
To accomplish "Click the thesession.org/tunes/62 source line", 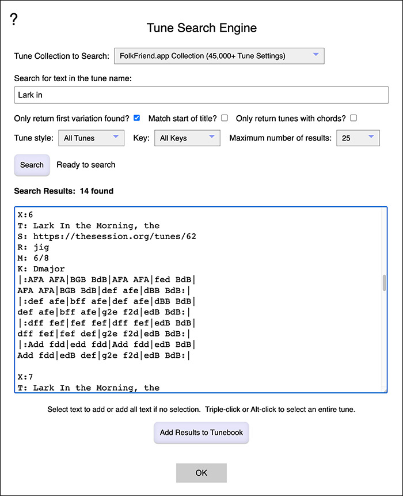I will [x=107, y=237].
